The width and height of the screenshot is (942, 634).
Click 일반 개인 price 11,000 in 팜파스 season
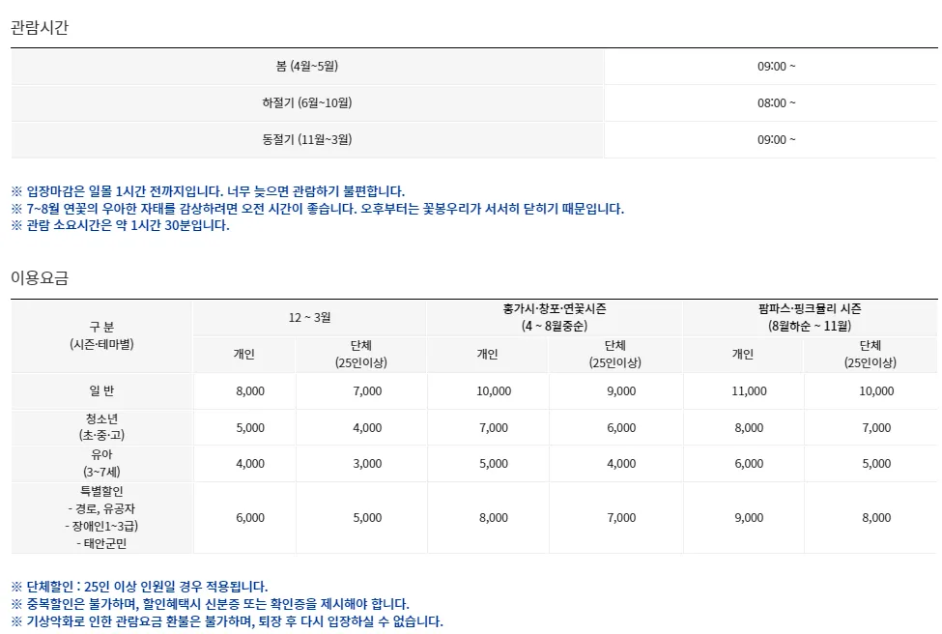coord(749,391)
